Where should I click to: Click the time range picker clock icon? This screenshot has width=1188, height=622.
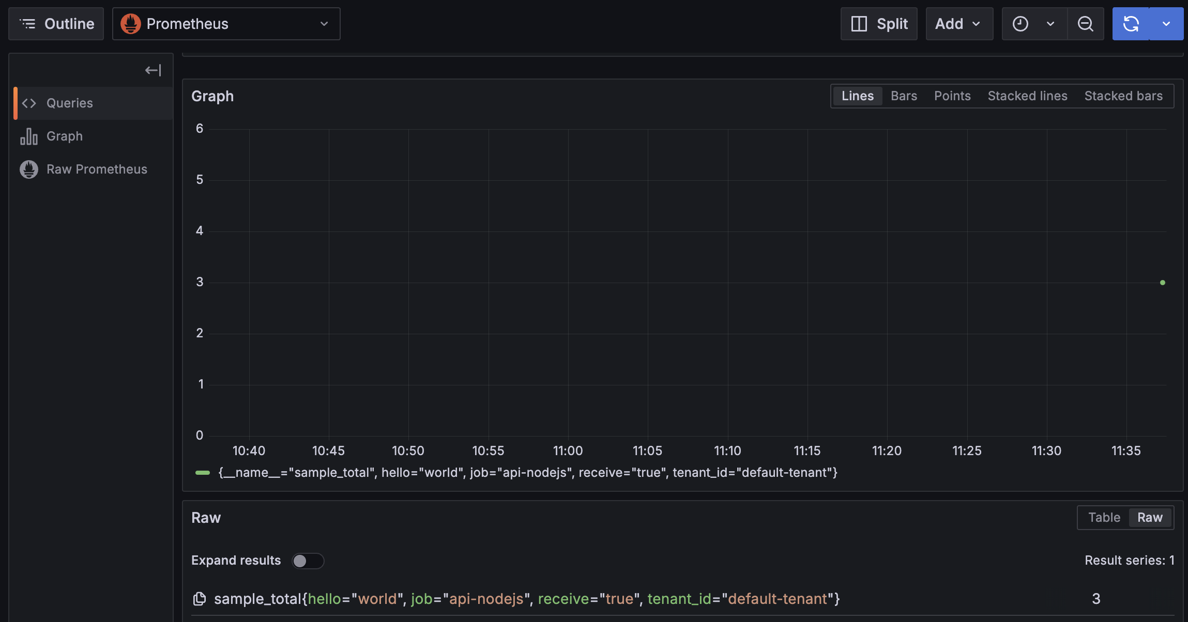[x=1020, y=24]
